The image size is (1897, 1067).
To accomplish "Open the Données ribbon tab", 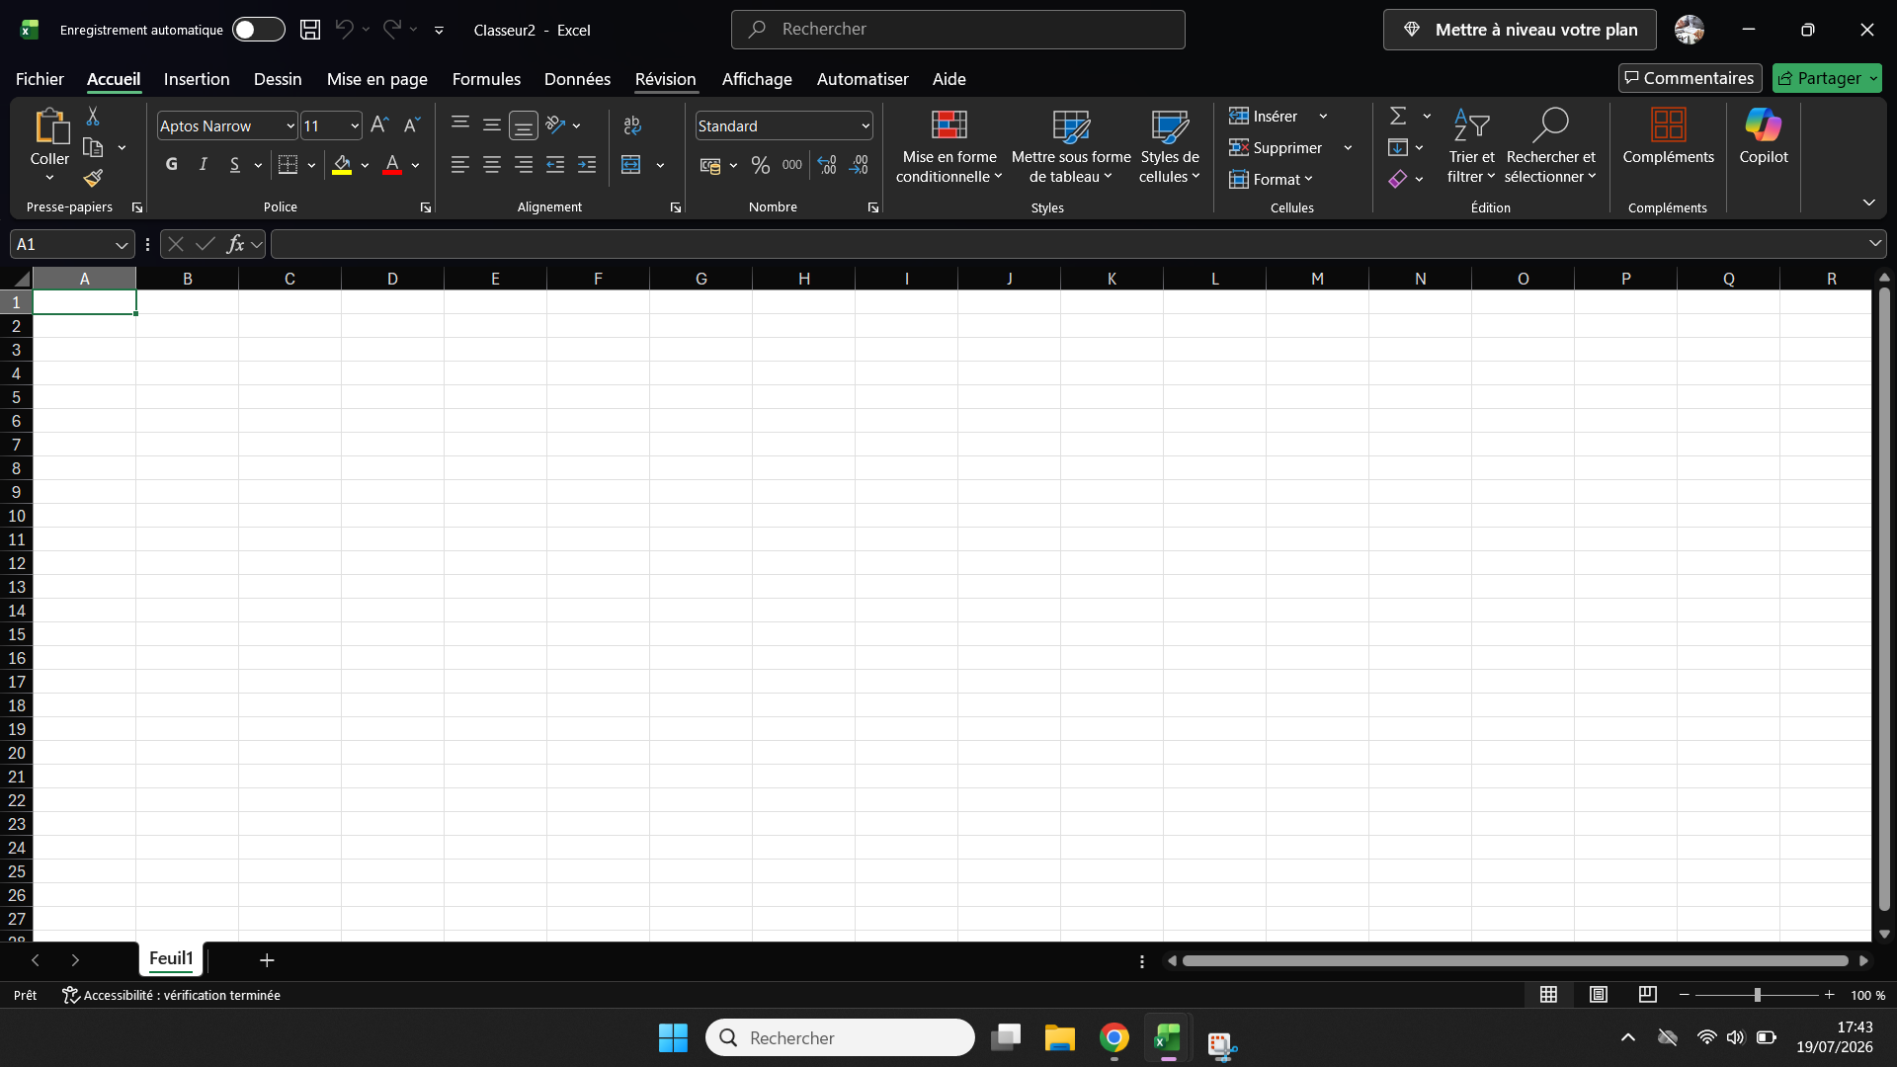I will [577, 79].
